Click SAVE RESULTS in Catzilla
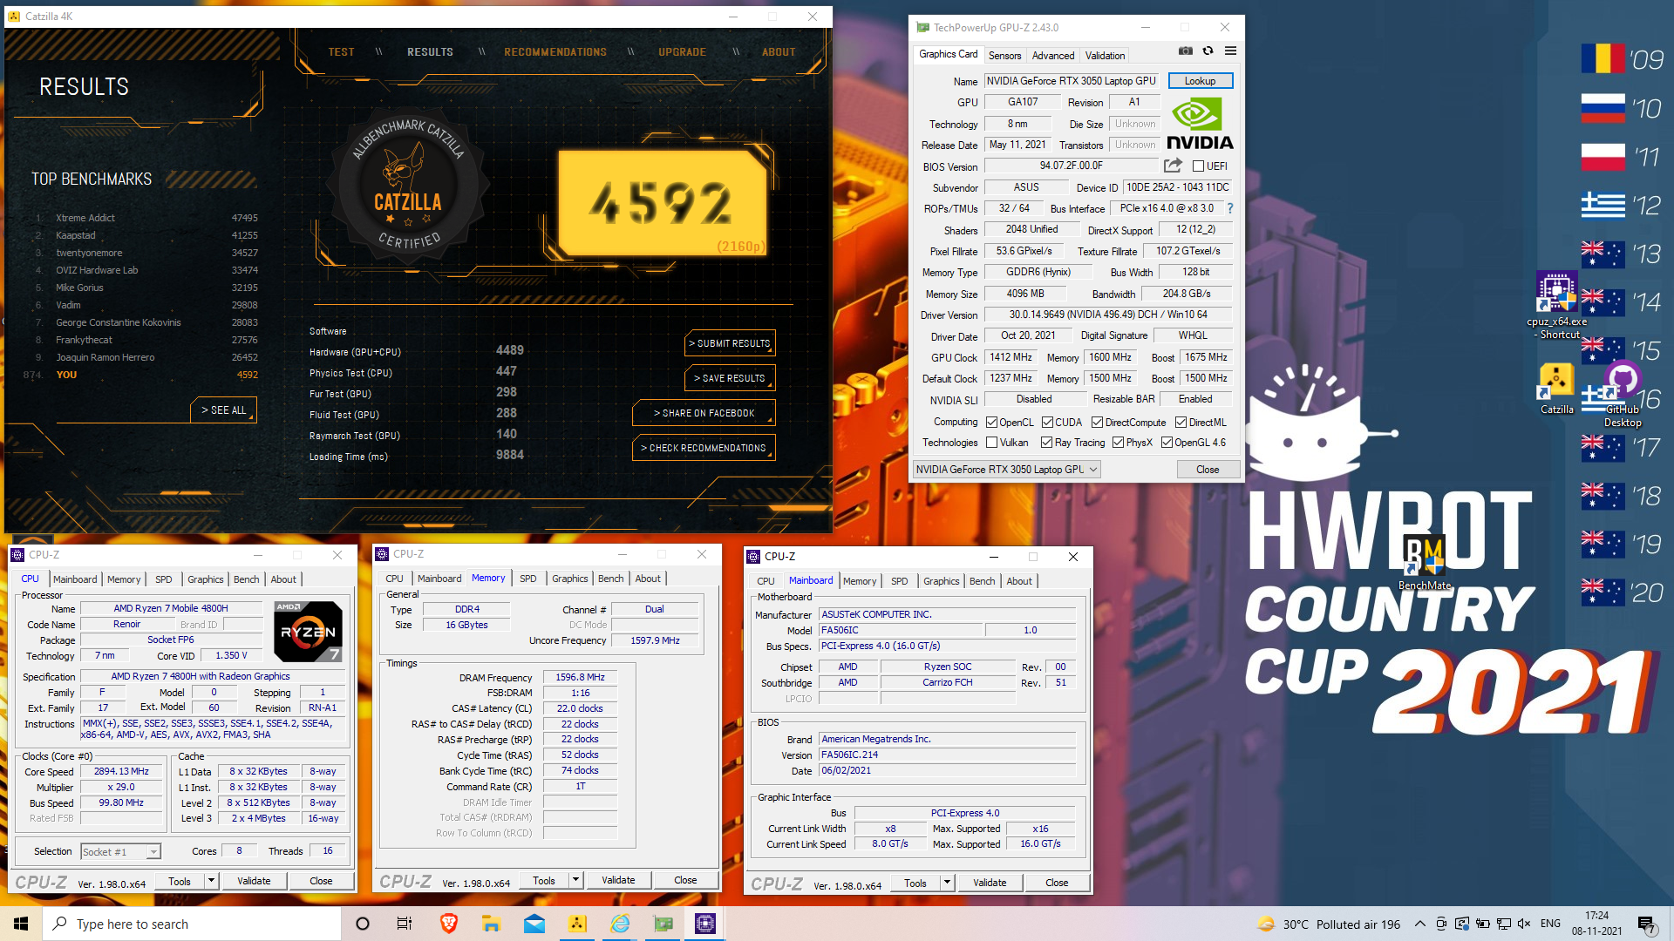The image size is (1674, 941). click(730, 378)
